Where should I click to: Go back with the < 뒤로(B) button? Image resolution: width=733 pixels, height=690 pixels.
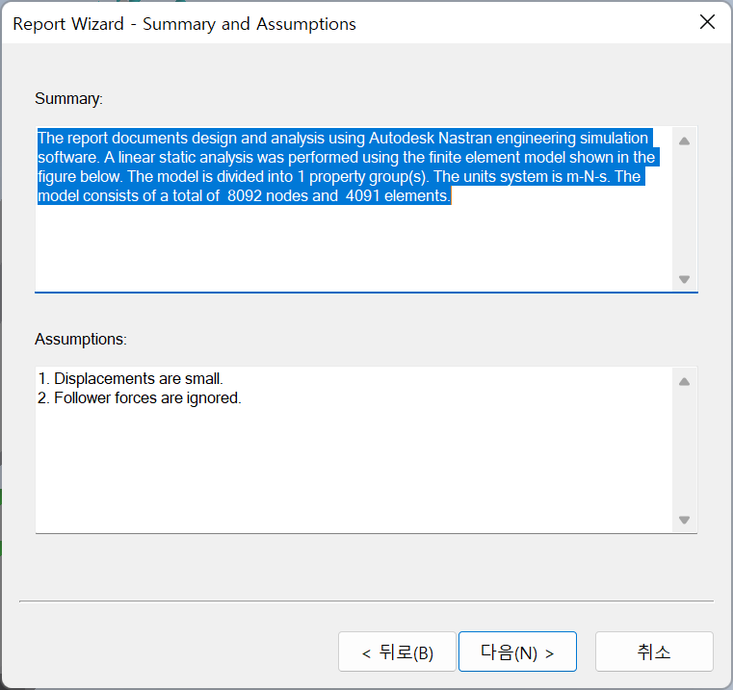coord(397,652)
